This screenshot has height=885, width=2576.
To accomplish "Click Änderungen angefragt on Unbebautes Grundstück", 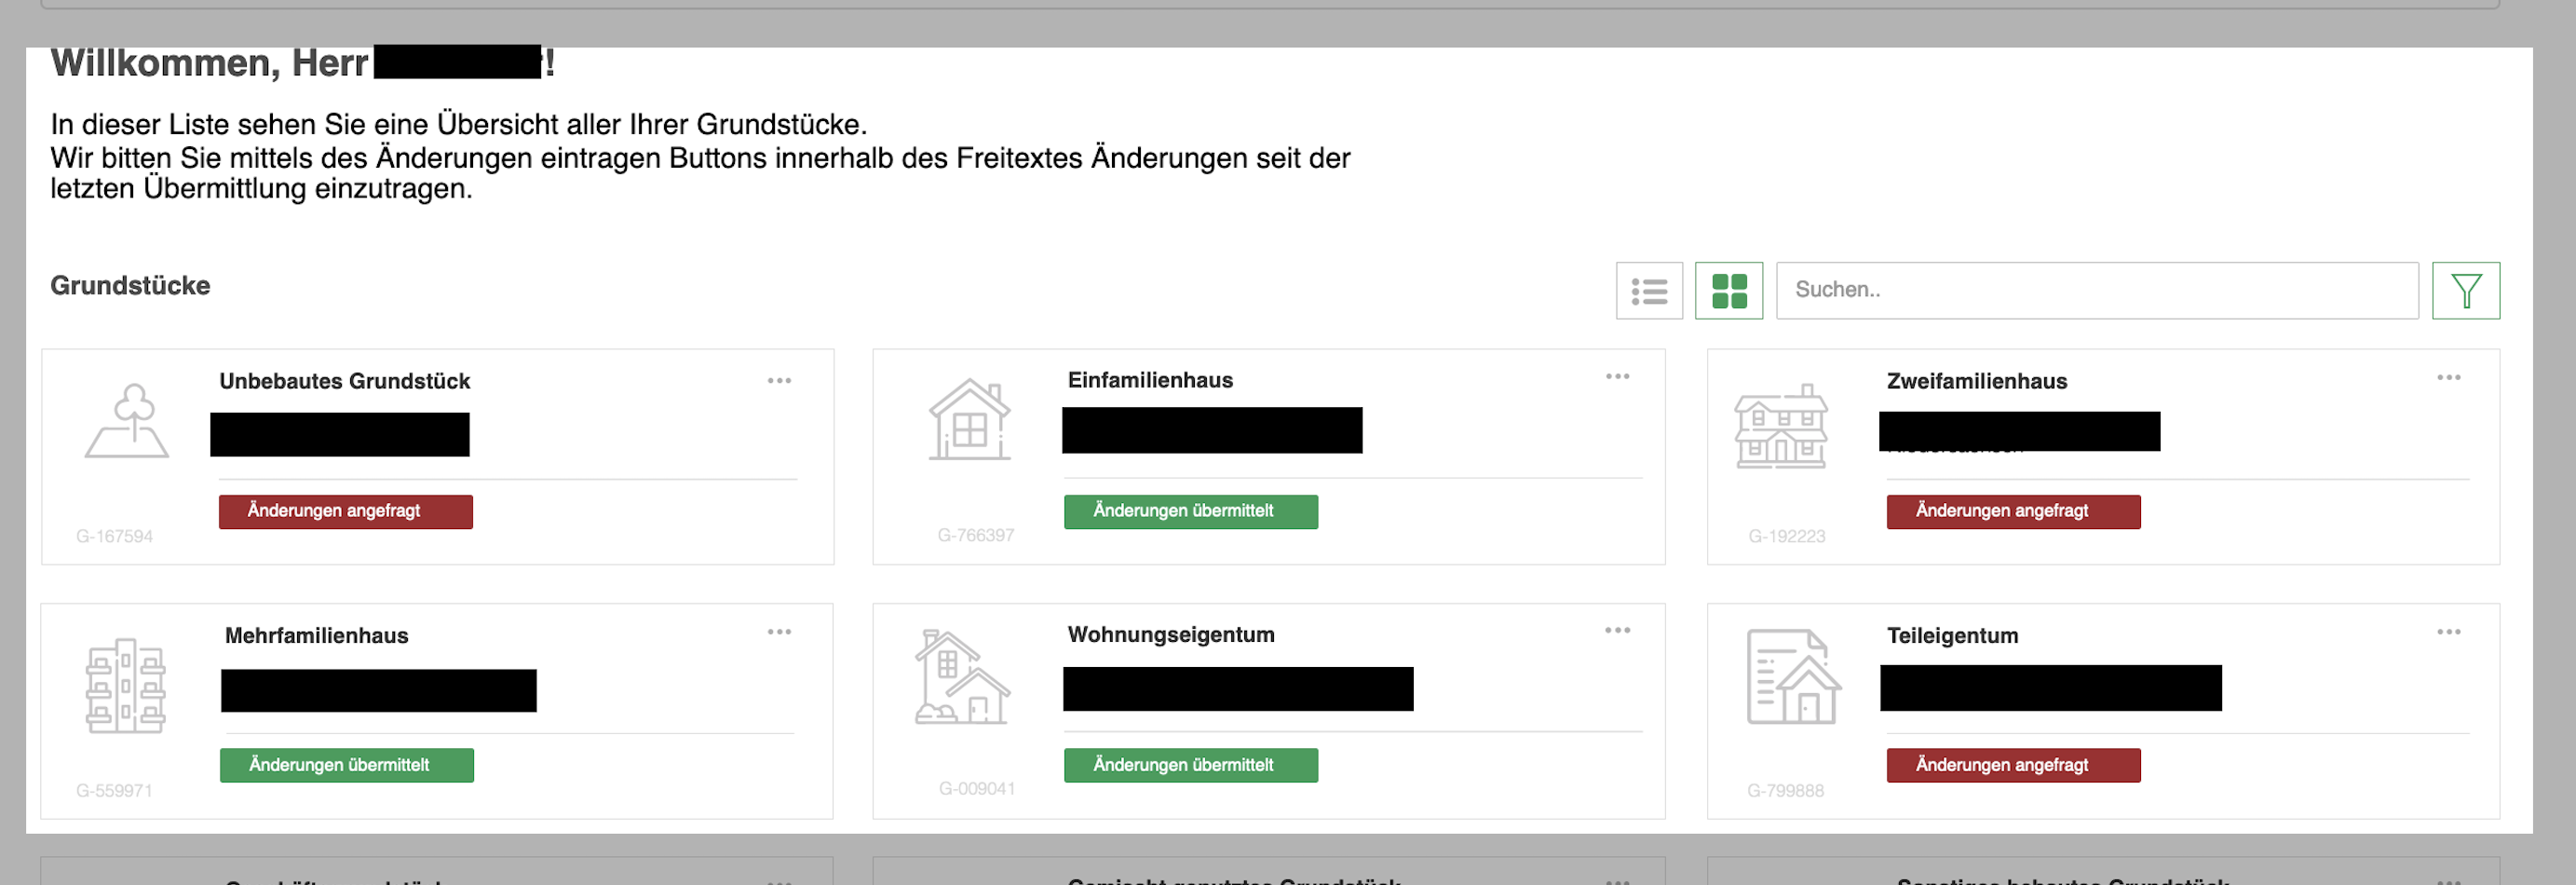I will (345, 512).
